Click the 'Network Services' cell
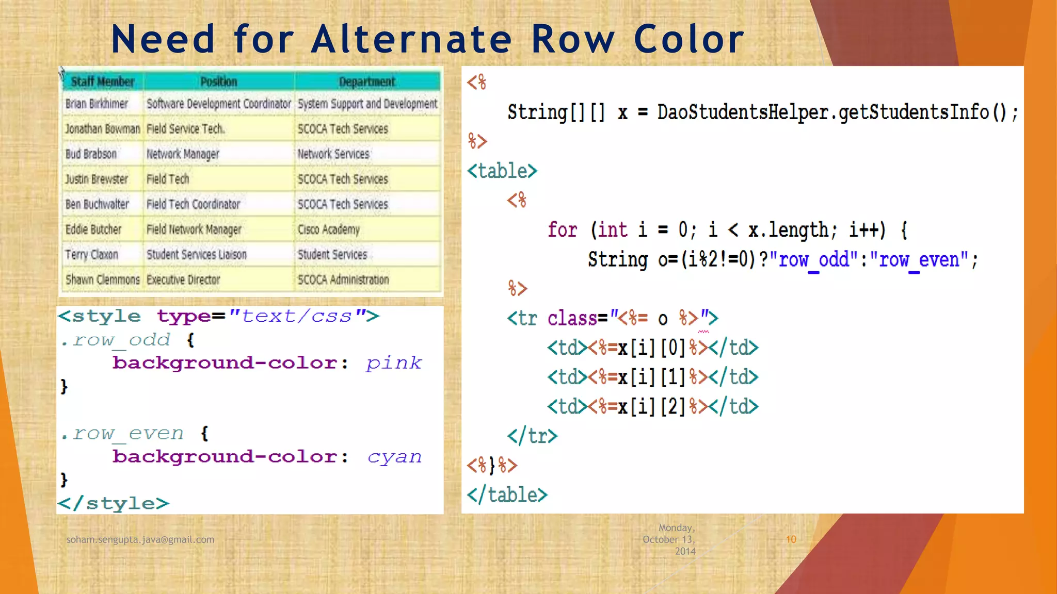 [x=367, y=154]
